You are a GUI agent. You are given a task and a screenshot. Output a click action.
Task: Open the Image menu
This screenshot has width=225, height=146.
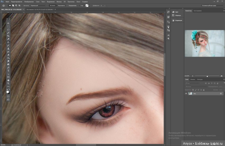(x=29, y=2)
